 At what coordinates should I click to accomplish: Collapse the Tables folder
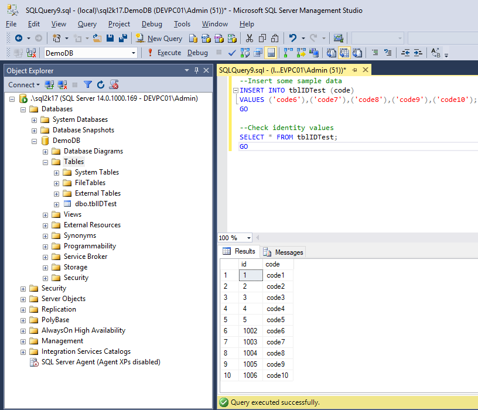(x=46, y=162)
